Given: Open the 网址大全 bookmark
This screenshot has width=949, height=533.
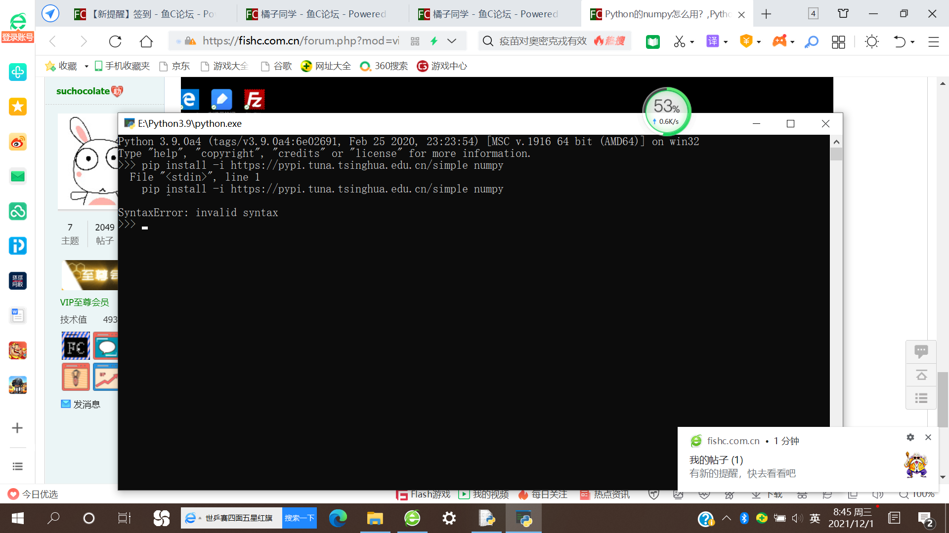Looking at the screenshot, I should click(326, 66).
